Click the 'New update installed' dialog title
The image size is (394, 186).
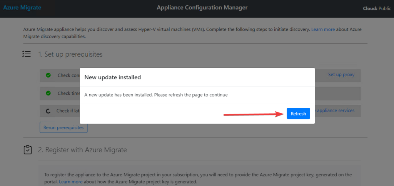[113, 77]
